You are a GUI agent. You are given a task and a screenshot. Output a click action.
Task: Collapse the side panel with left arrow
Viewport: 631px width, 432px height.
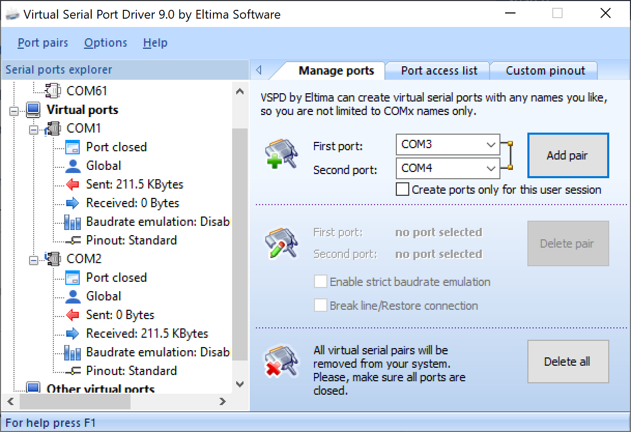[x=259, y=70]
